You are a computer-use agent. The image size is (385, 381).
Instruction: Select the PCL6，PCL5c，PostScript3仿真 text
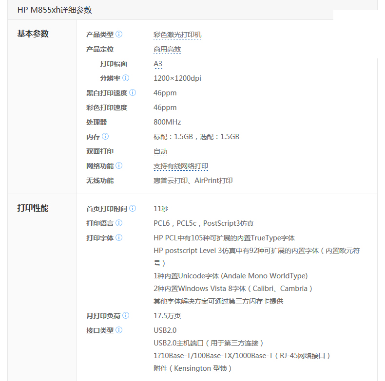click(204, 223)
